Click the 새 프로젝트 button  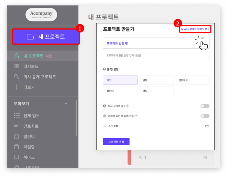[x=46, y=36]
